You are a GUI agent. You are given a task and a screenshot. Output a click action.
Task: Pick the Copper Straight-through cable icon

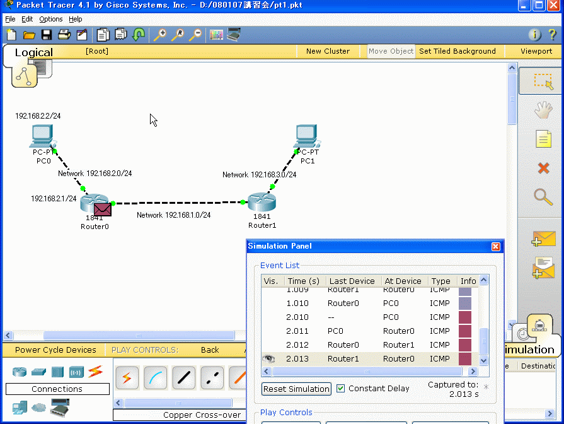[x=184, y=378]
